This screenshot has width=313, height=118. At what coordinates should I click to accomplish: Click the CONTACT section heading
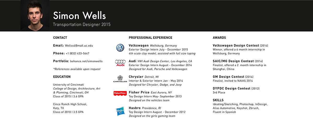[60, 38]
